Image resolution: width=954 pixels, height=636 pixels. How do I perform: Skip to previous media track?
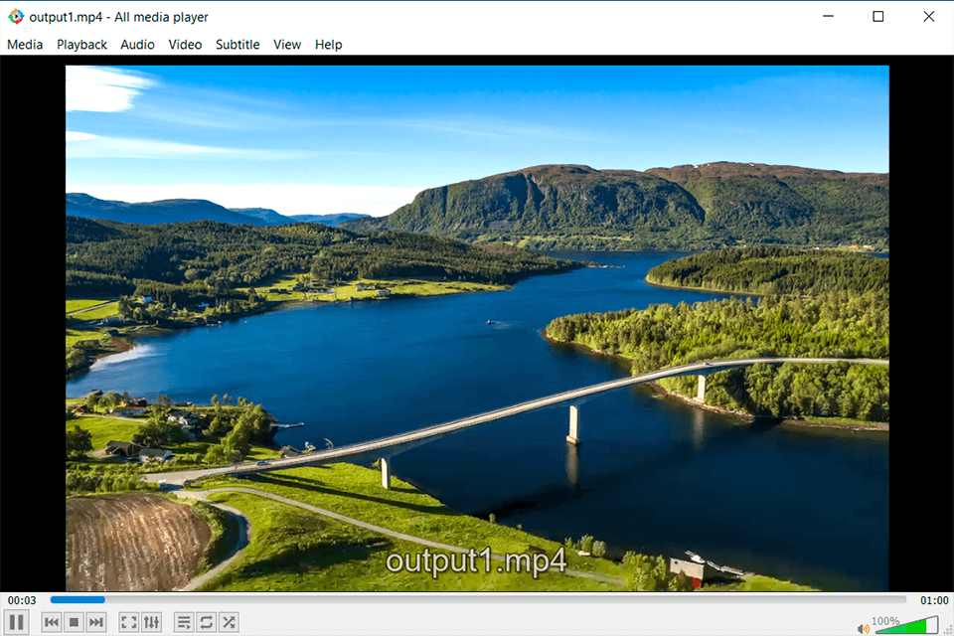52,622
